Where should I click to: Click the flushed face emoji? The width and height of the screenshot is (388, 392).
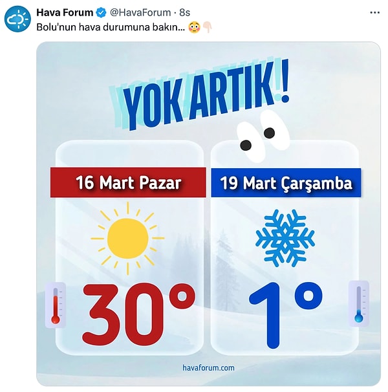point(194,27)
